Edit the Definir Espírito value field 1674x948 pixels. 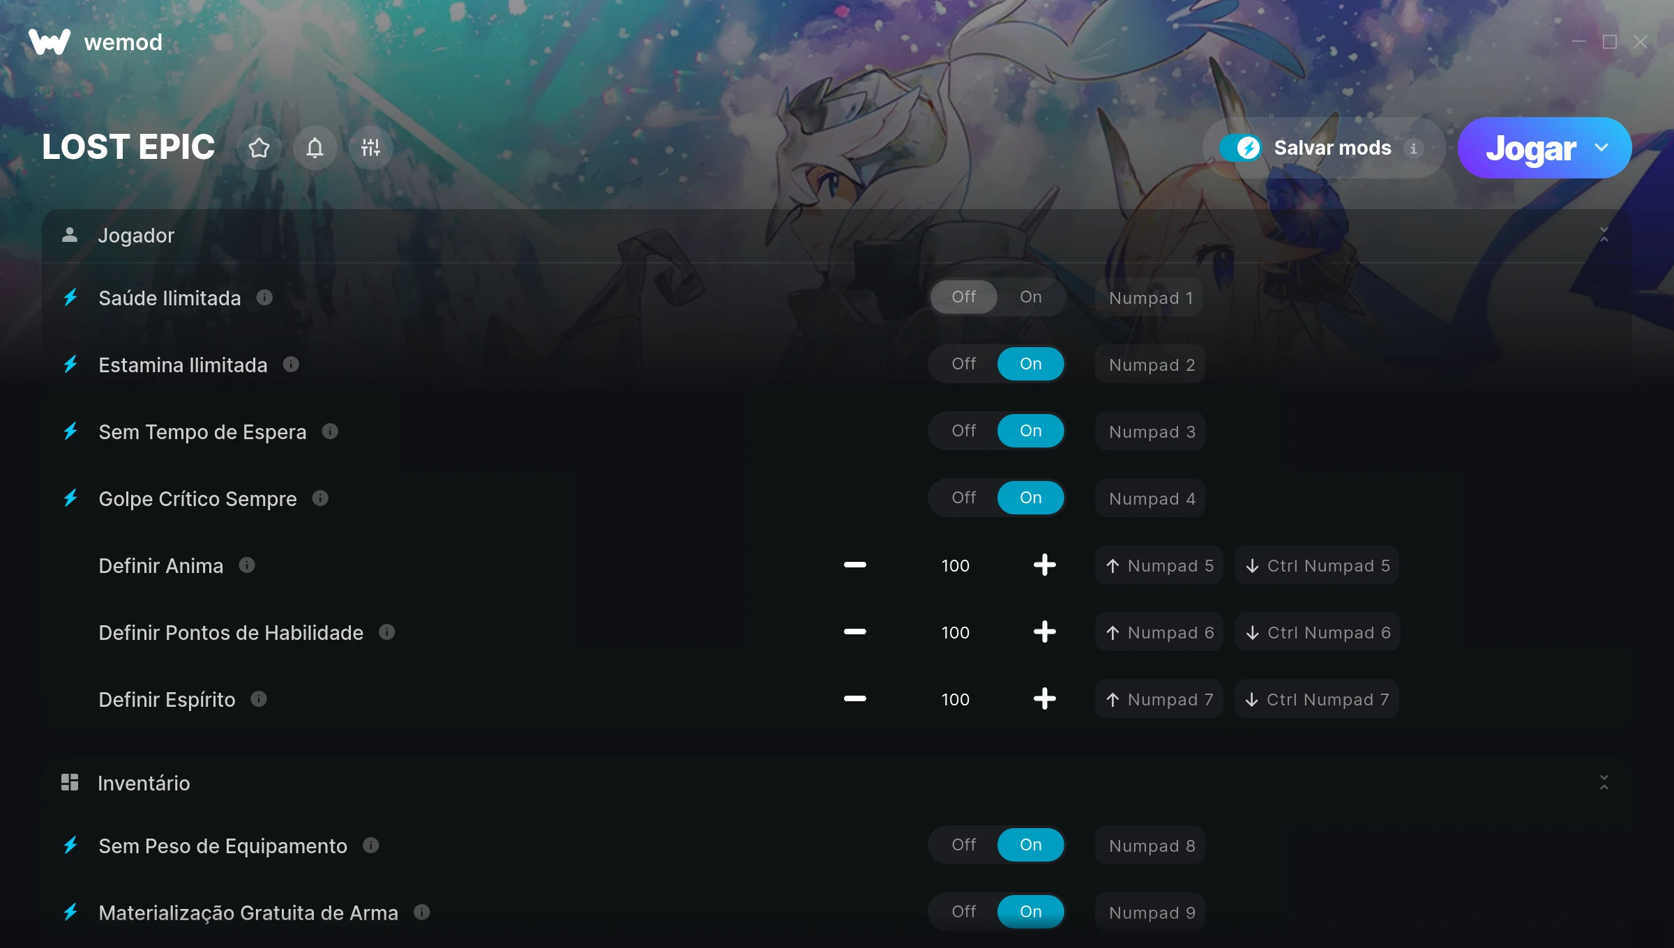pyautogui.click(x=955, y=699)
